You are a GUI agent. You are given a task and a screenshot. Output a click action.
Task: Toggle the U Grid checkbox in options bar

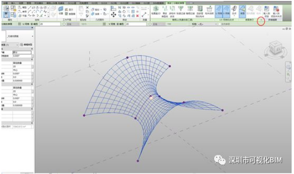pos(20,24)
